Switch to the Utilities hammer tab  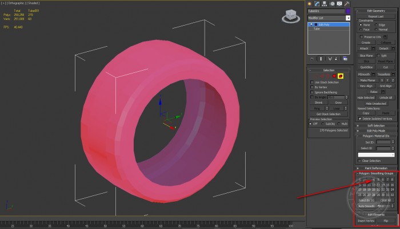coord(347,3)
